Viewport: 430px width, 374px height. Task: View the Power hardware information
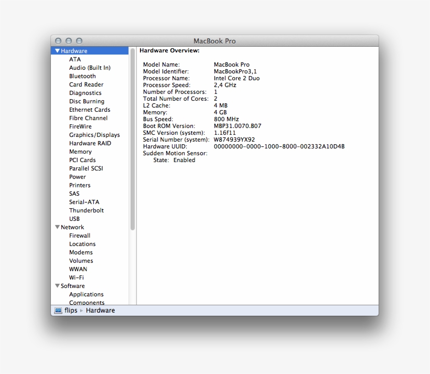click(x=77, y=176)
